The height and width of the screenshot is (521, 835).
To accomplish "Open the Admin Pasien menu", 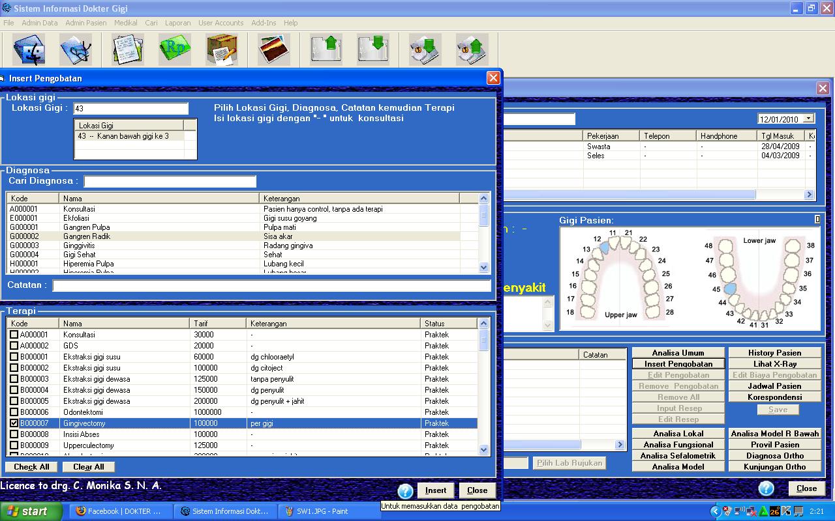I will (86, 23).
